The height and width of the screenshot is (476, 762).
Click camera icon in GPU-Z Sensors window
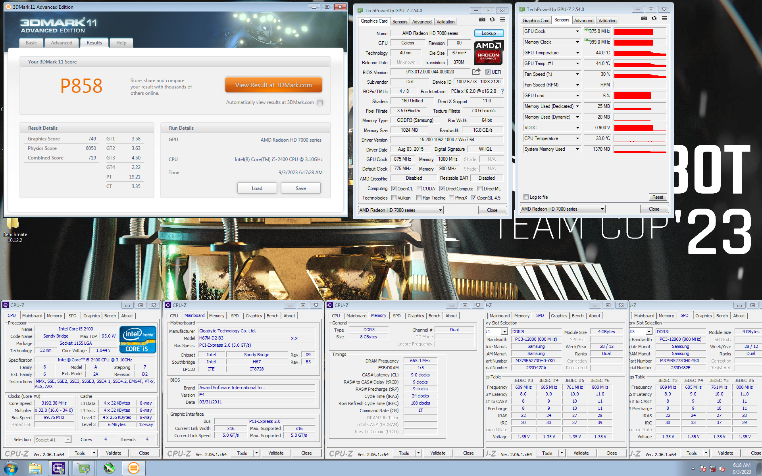click(x=644, y=19)
